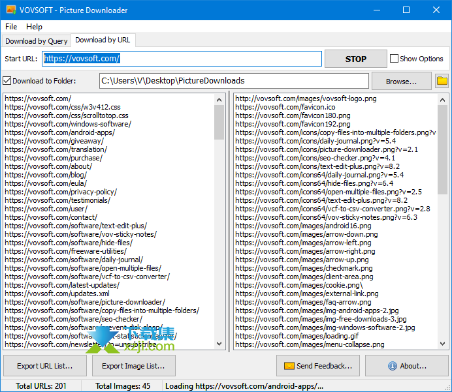Click the info icon on About button
The width and height of the screenshot is (452, 392).
(392, 366)
